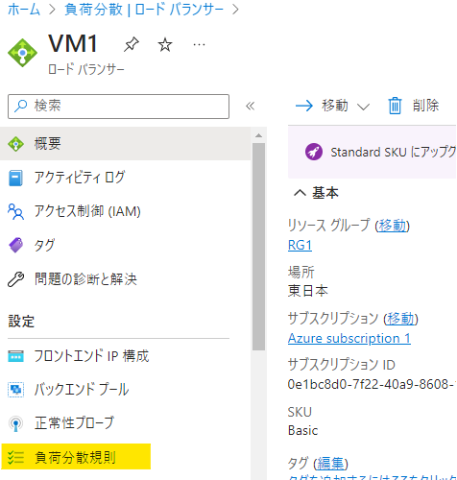Screen dimensions: 457x480
Task: Open 負荷分散規則 settings
Action: [76, 457]
